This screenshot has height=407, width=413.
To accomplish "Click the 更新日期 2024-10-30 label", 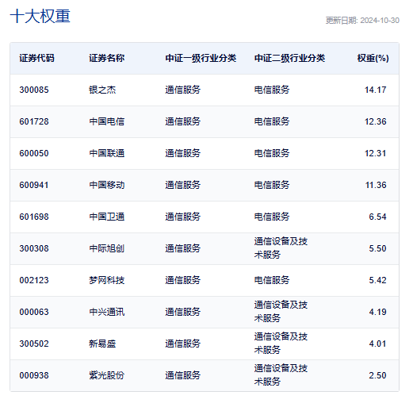I will click(362, 21).
